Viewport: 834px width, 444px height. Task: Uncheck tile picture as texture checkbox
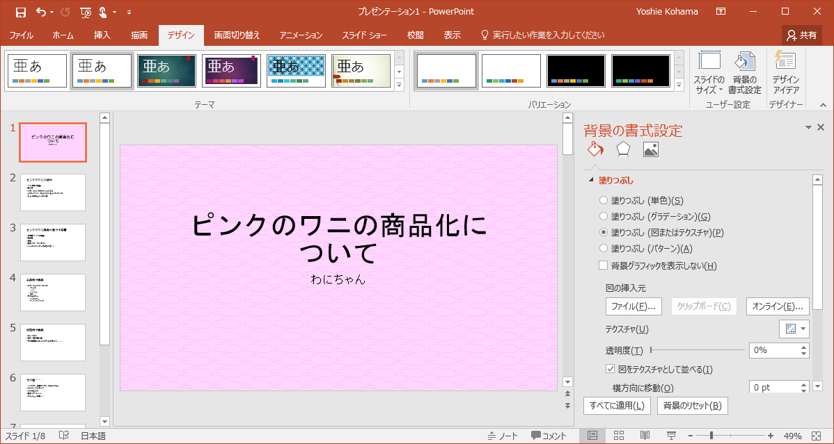[611, 370]
